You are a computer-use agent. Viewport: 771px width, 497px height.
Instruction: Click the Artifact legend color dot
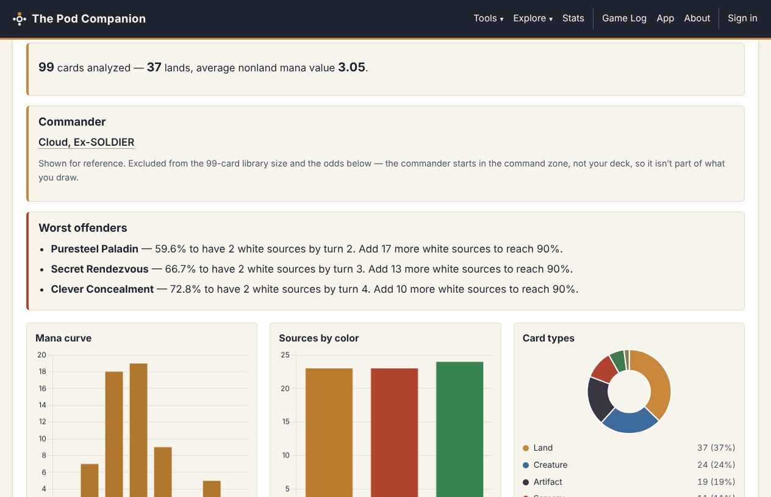[526, 482]
